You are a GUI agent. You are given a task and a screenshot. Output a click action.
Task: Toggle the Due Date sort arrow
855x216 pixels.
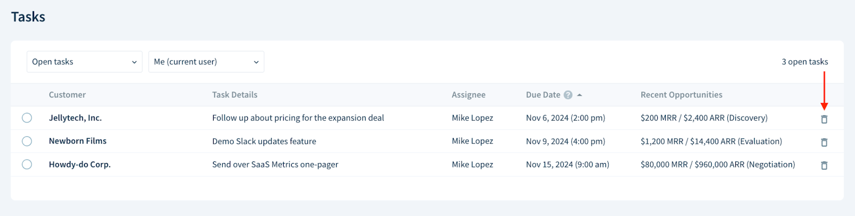(x=579, y=95)
